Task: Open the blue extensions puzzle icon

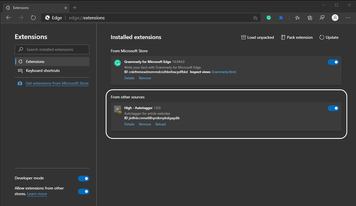Action: 281,18
